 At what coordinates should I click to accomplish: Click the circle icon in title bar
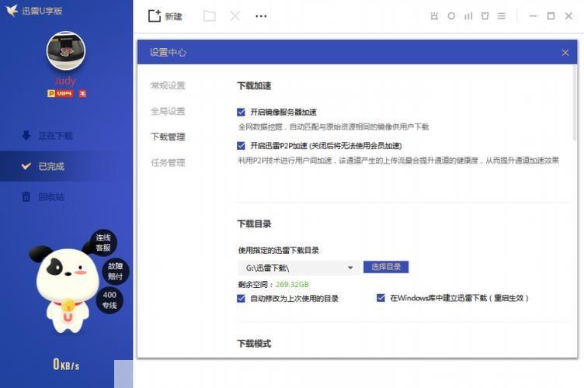click(x=451, y=16)
